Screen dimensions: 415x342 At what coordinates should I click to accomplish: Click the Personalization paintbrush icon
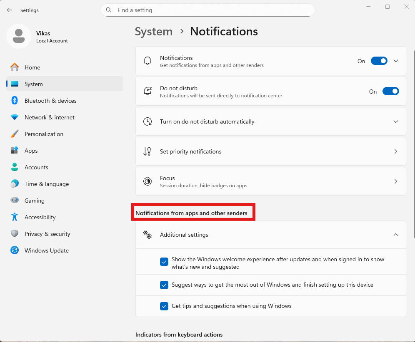click(x=15, y=134)
